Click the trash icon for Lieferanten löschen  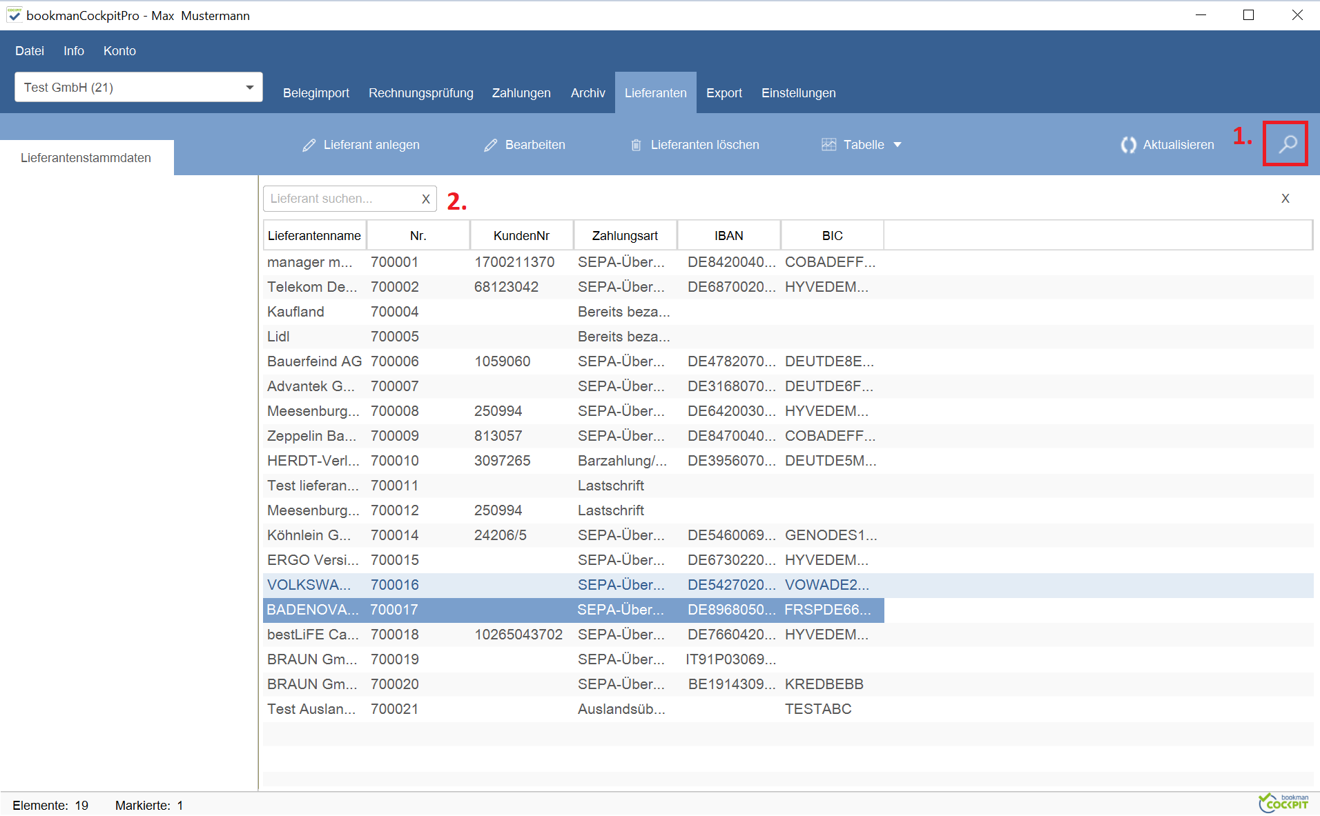[x=636, y=145]
